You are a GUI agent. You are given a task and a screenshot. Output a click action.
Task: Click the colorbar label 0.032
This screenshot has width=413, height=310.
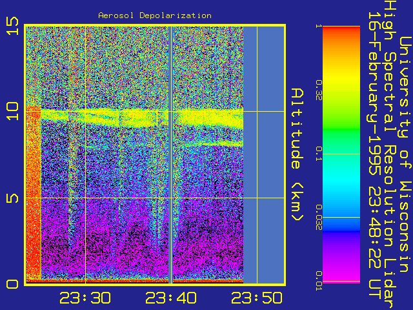tap(319, 218)
